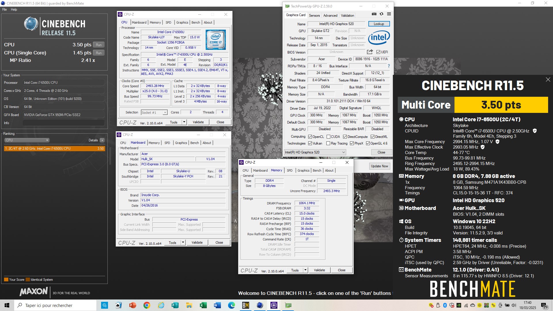Open Publisher from the taskbar
Image resolution: width=553 pixels, height=311 pixels.
click(x=175, y=305)
